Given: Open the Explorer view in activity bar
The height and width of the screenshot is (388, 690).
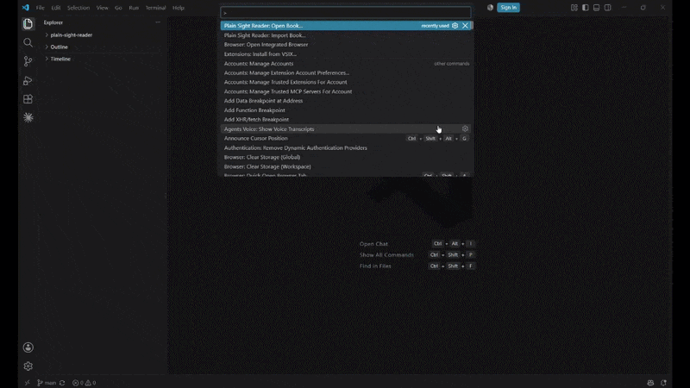Looking at the screenshot, I should coord(28,24).
